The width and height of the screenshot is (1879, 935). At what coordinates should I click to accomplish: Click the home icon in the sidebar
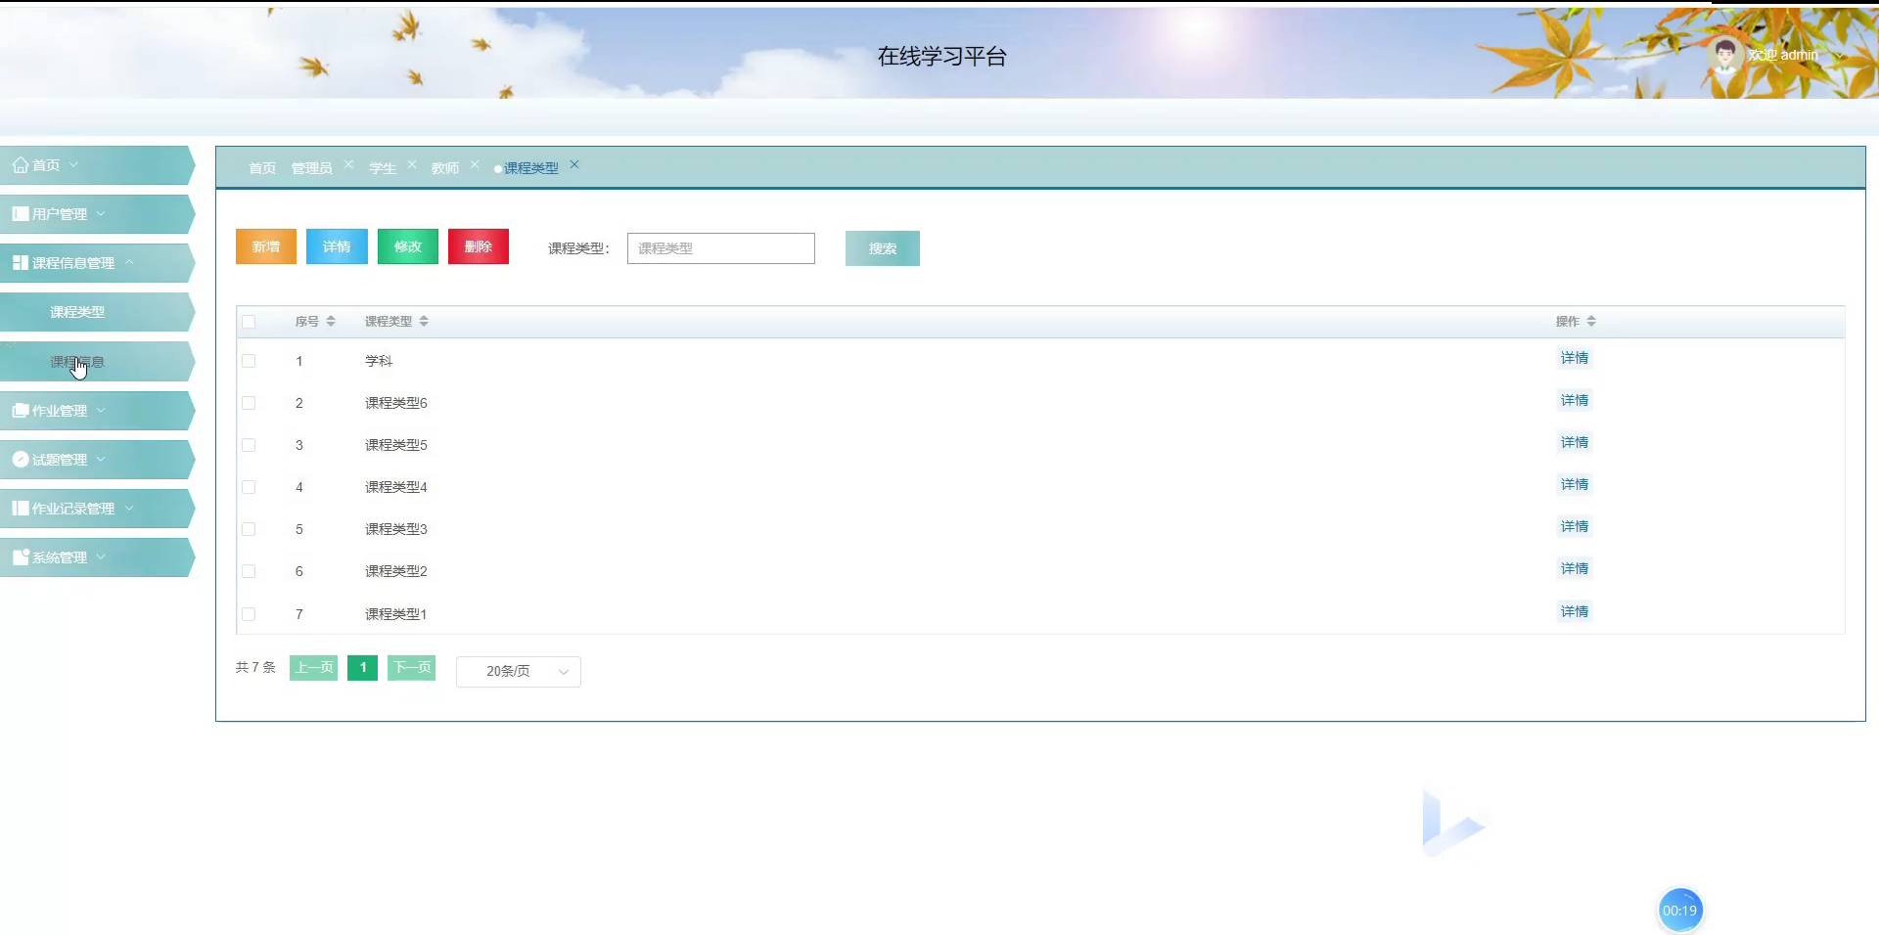click(x=20, y=165)
